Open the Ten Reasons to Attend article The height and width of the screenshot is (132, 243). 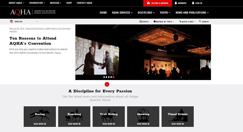coord(33,41)
